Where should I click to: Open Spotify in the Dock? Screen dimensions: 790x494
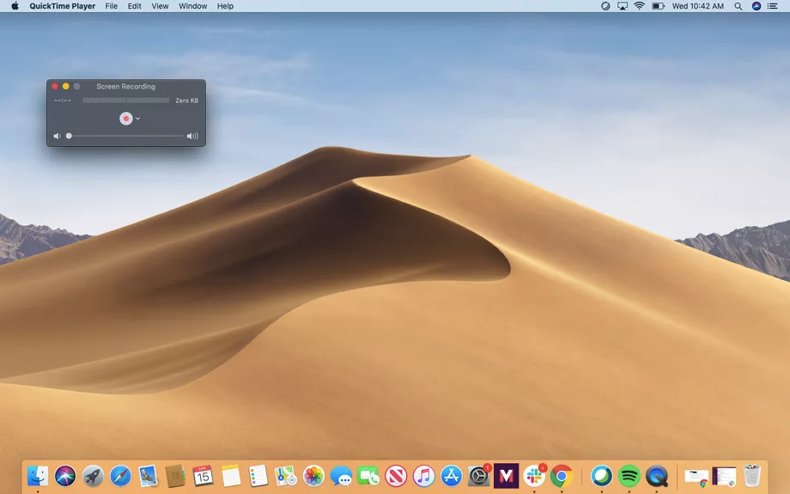point(629,475)
